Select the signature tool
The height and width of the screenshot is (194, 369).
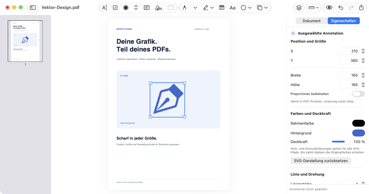pos(158,8)
